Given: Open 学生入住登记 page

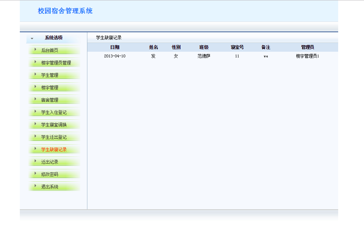Looking at the screenshot, I should [x=54, y=112].
